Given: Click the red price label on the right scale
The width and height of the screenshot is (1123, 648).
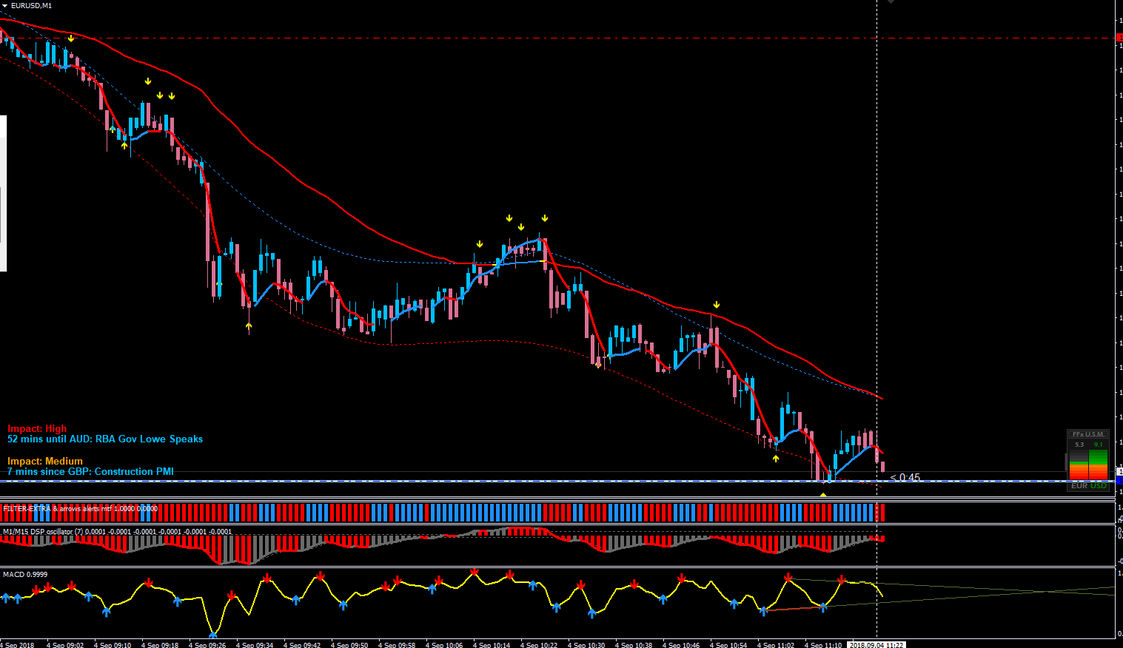Looking at the screenshot, I should [x=1119, y=38].
